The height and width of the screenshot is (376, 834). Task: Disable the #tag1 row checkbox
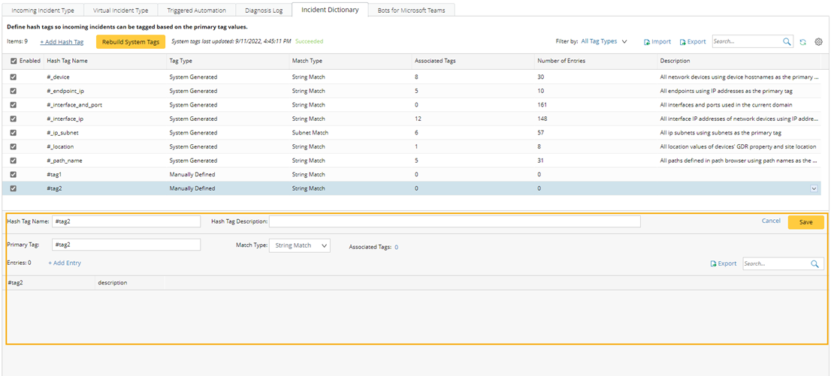[x=14, y=175]
